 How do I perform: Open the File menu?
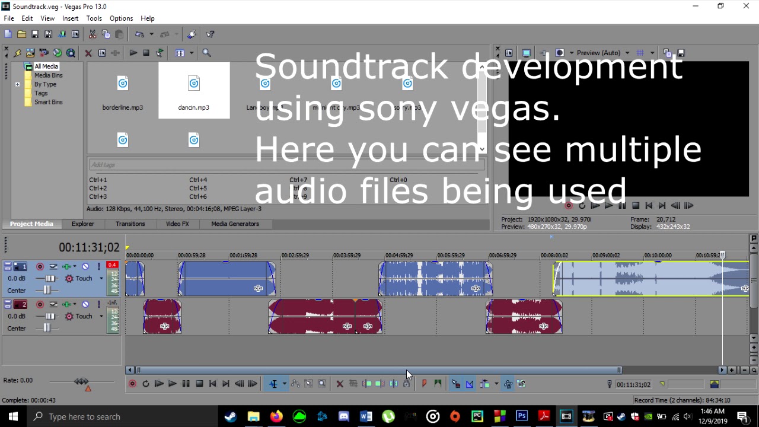9,18
